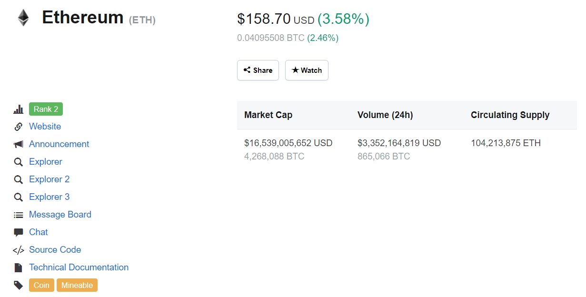Open the Message Board
Image resolution: width=586 pixels, height=297 pixels.
[60, 215]
